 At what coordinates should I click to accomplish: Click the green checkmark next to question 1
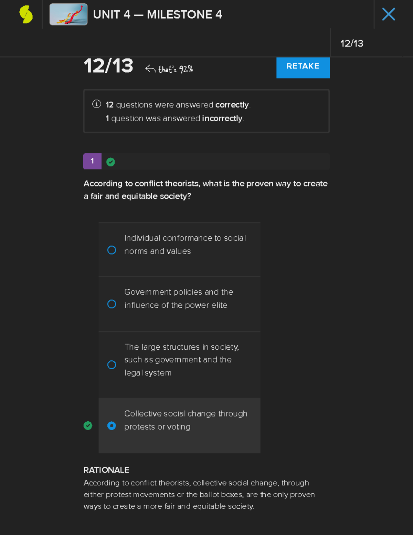[x=110, y=161]
